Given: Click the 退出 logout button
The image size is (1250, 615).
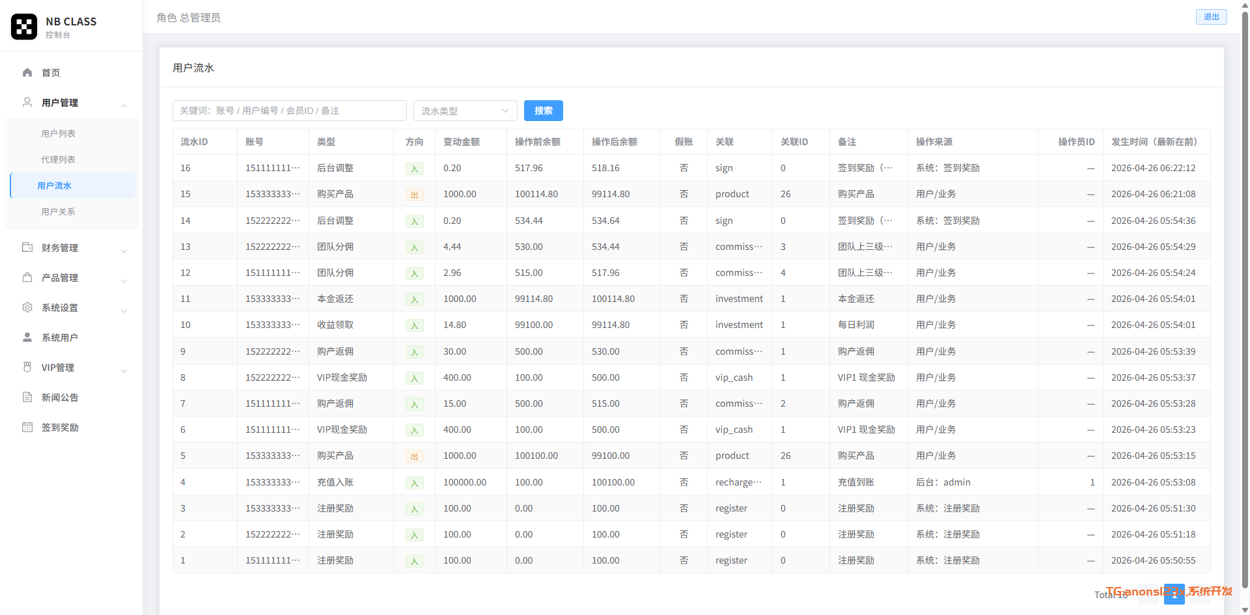Looking at the screenshot, I should [1211, 17].
